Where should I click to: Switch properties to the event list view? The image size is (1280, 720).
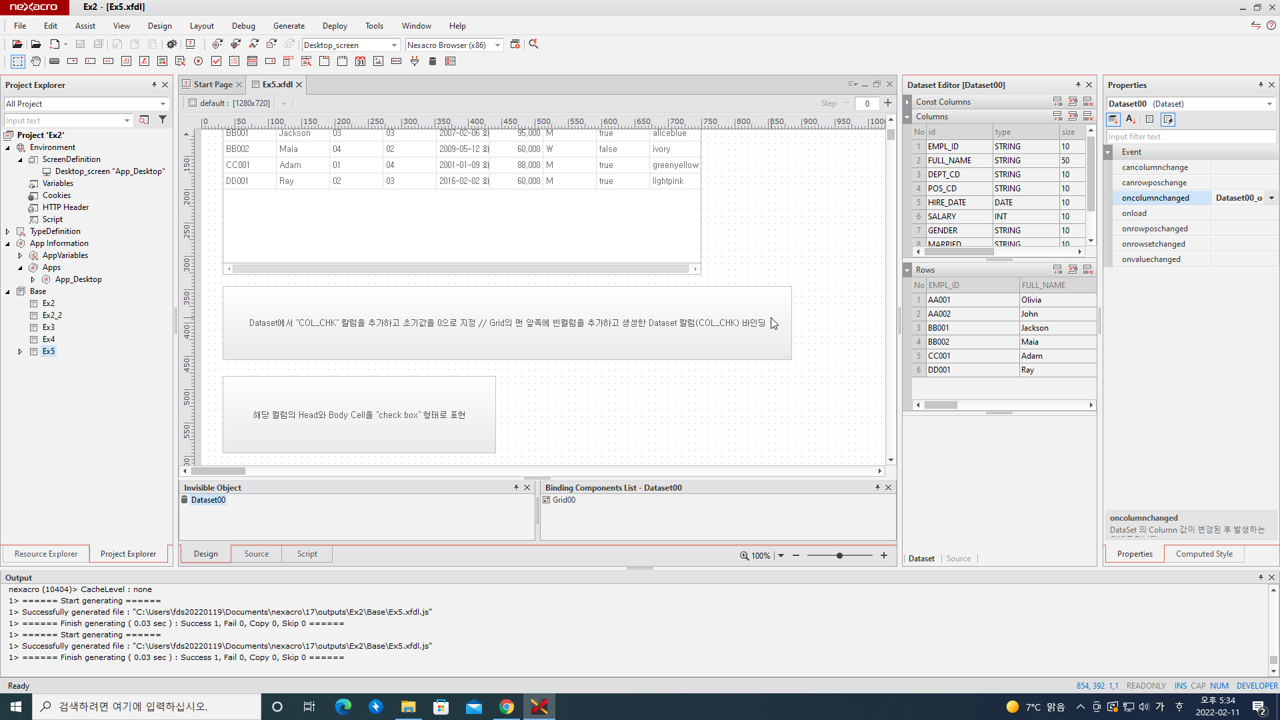1167,119
